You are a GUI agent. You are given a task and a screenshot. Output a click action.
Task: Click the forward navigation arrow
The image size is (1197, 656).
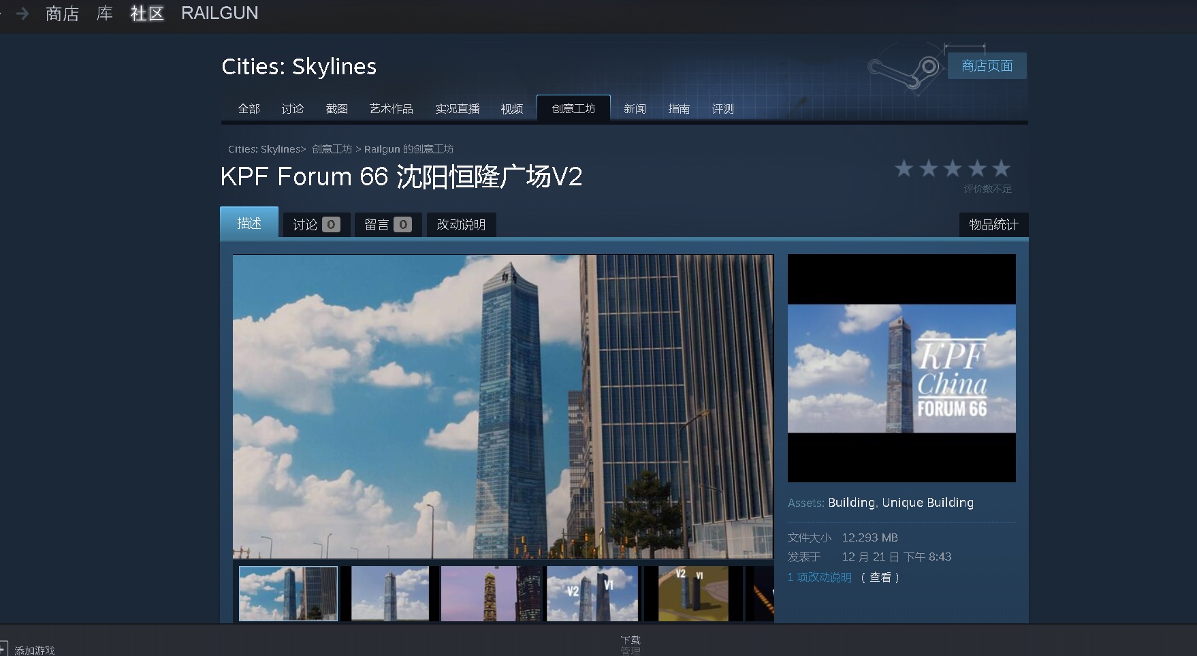tap(22, 13)
